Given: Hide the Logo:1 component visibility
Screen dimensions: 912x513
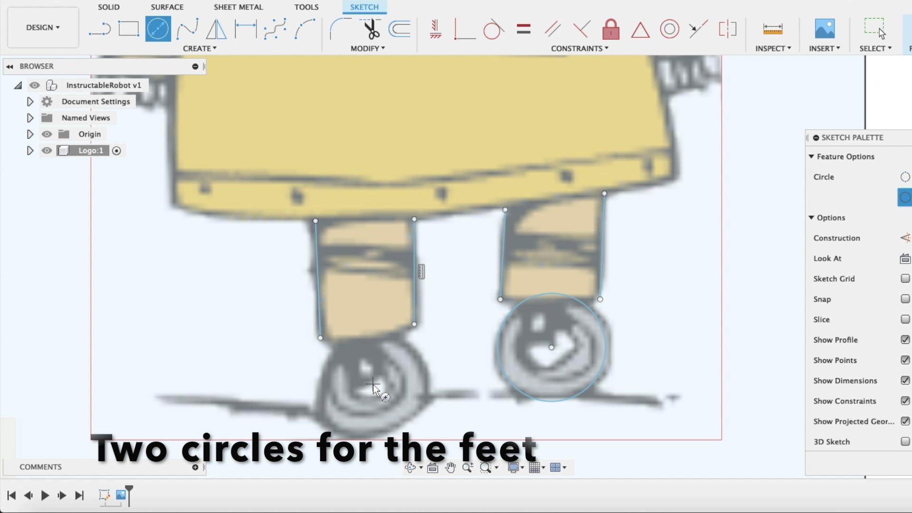Looking at the screenshot, I should coord(47,151).
